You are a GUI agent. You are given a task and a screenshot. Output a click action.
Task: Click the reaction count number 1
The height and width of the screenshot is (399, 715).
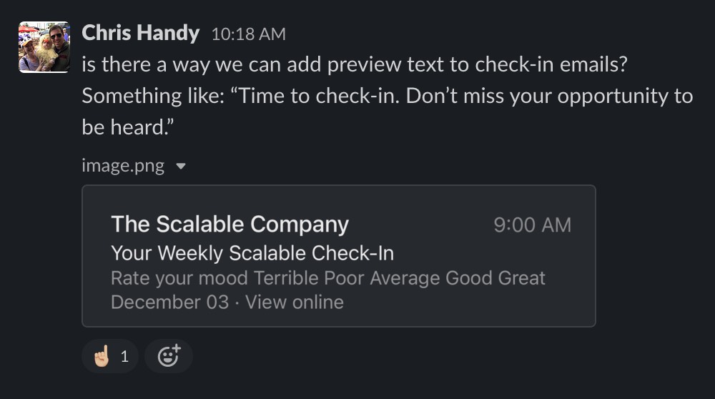pyautogui.click(x=124, y=357)
